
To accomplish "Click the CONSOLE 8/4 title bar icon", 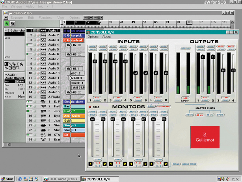I will click(x=88, y=32).
